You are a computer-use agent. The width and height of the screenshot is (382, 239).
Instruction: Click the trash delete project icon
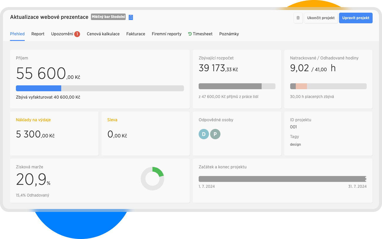coord(298,18)
